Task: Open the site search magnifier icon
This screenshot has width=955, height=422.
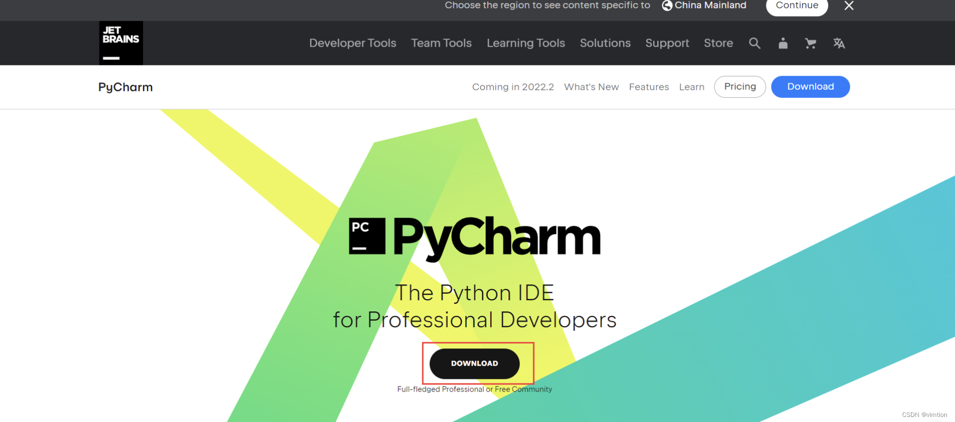Action: (755, 43)
